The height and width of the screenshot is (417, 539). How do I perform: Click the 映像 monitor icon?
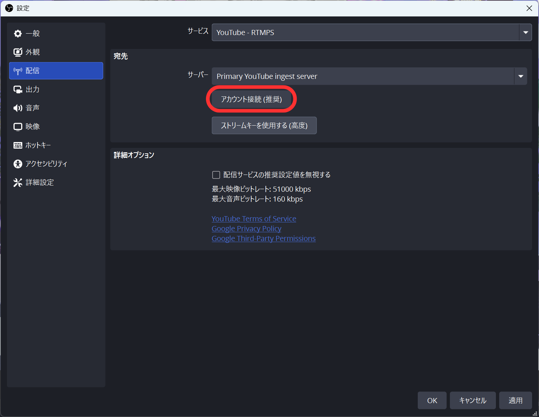(18, 127)
